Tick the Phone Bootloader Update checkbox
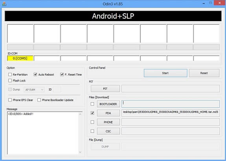This screenshot has height=161, width=226. click(x=39, y=100)
